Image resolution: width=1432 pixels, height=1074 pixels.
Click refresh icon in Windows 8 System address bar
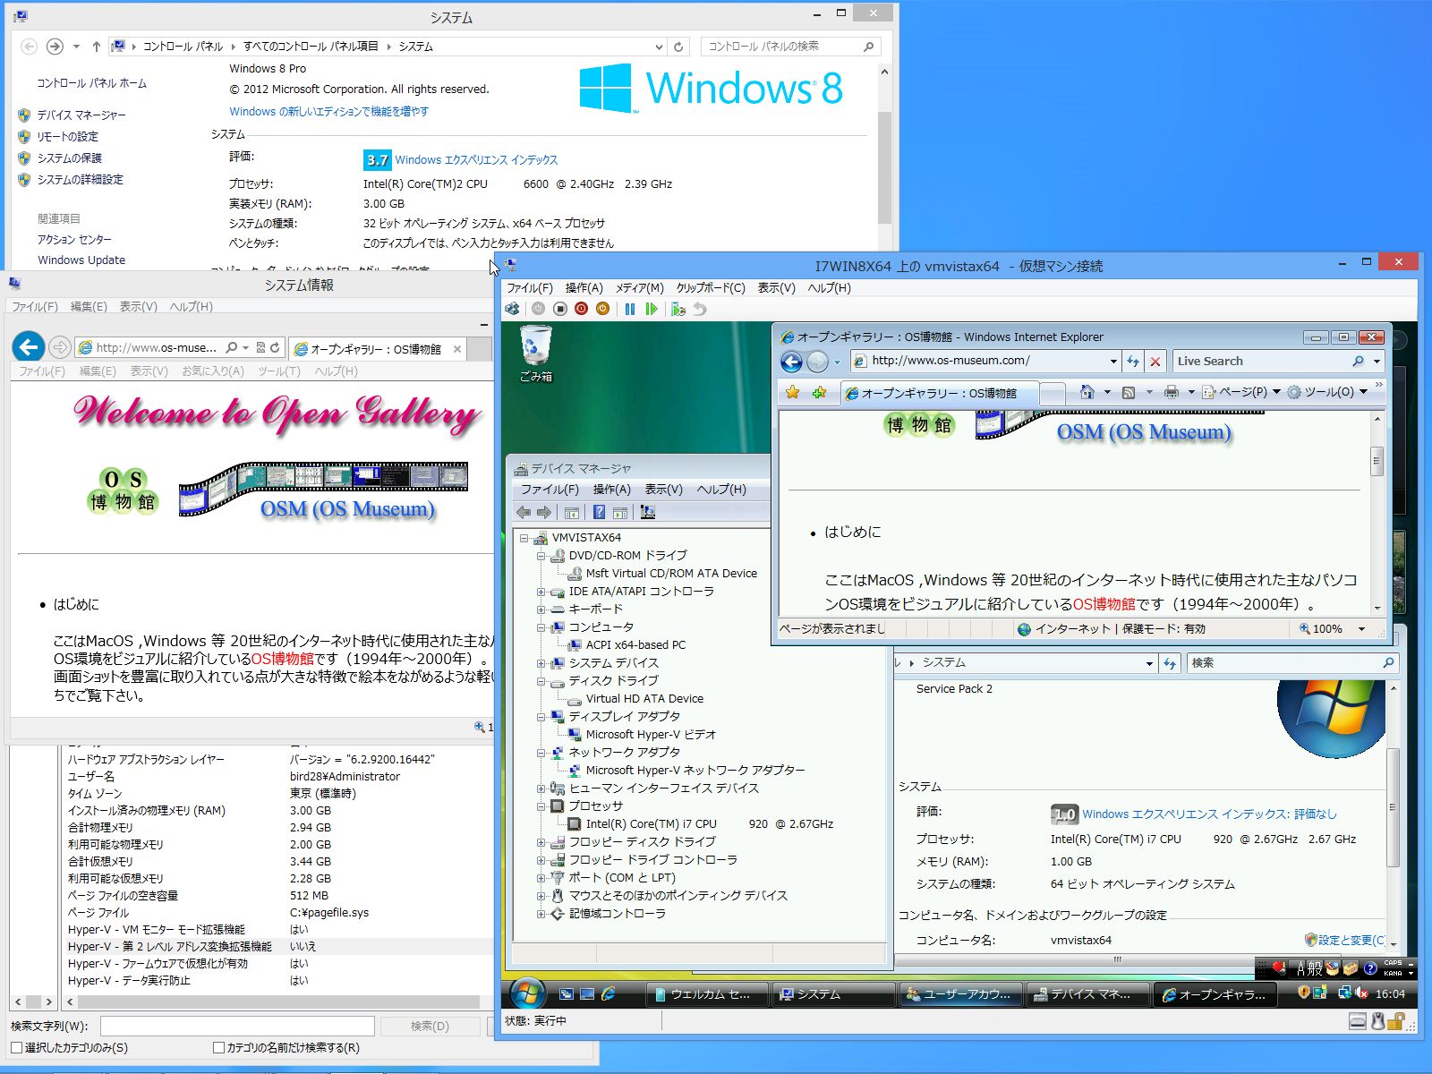[x=678, y=47]
